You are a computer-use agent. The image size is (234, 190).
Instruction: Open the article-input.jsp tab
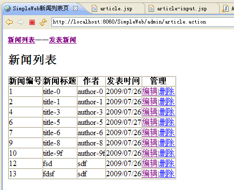pos(182,8)
